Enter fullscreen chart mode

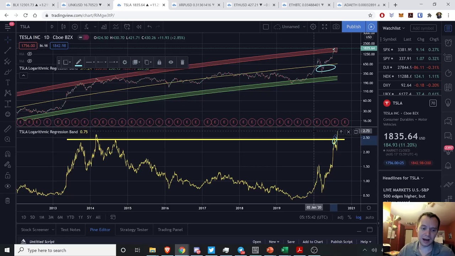(x=325, y=27)
